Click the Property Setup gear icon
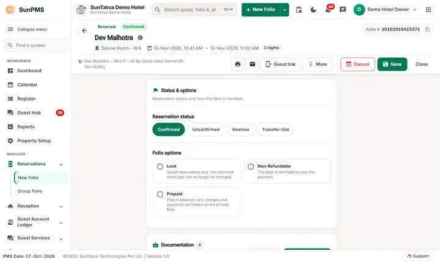Viewport: 440px width, 262px height. pos(10,141)
